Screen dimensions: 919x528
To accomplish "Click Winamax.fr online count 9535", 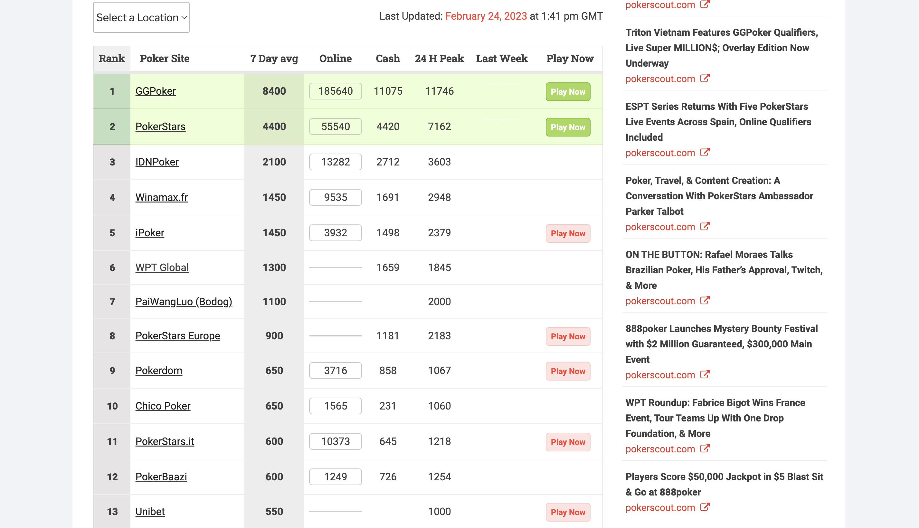I will coord(335,197).
